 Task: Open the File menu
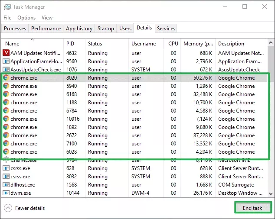[x=7, y=18]
